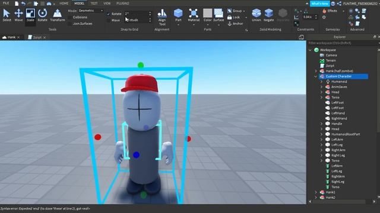The image size is (380, 213).
Task: Click the red left scale handle
Action: (x=97, y=137)
